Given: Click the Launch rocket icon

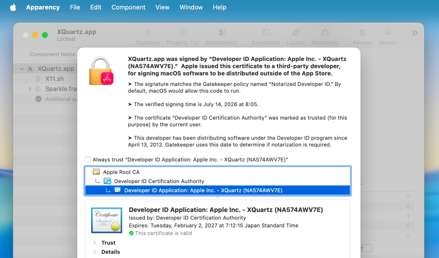Looking at the screenshot, I should click(296, 32).
